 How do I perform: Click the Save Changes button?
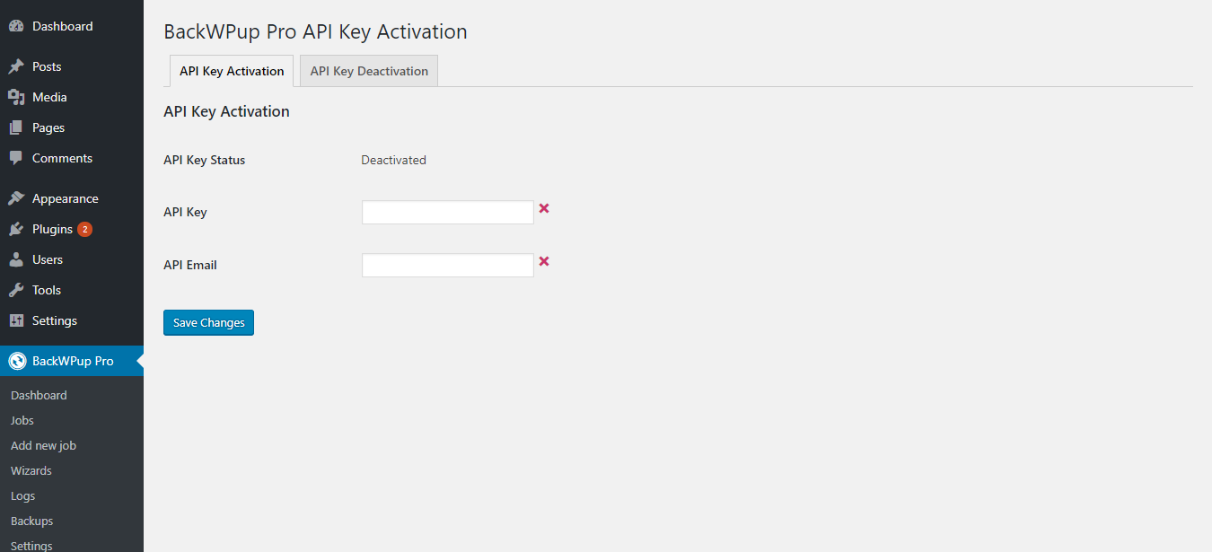pos(208,322)
